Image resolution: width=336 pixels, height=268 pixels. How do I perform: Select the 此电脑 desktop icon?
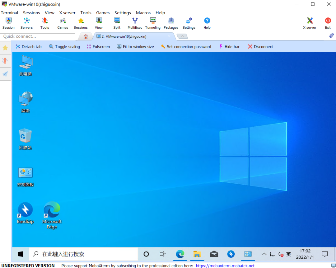pos(26,65)
